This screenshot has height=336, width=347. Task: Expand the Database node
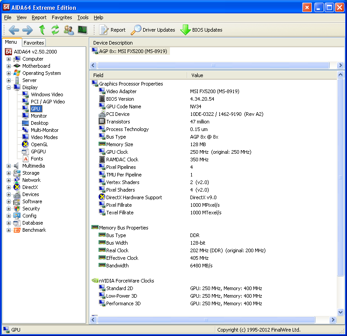[8, 223]
